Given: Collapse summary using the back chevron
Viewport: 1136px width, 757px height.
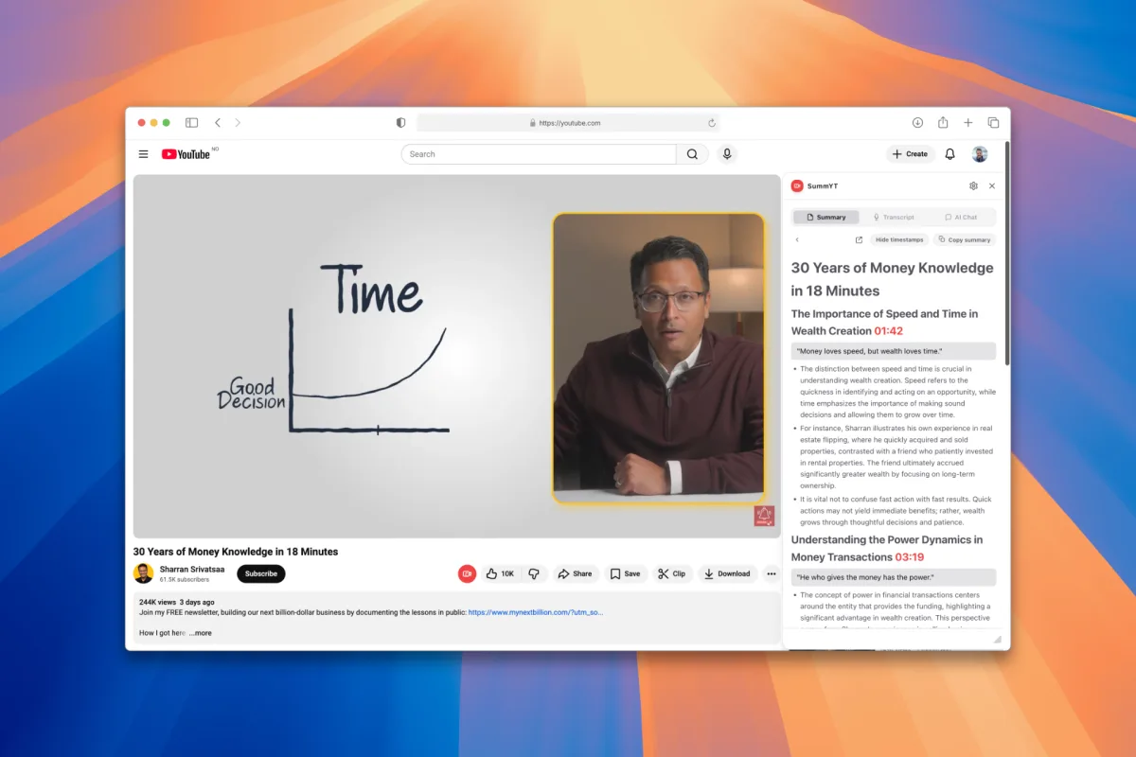Looking at the screenshot, I should click(798, 239).
